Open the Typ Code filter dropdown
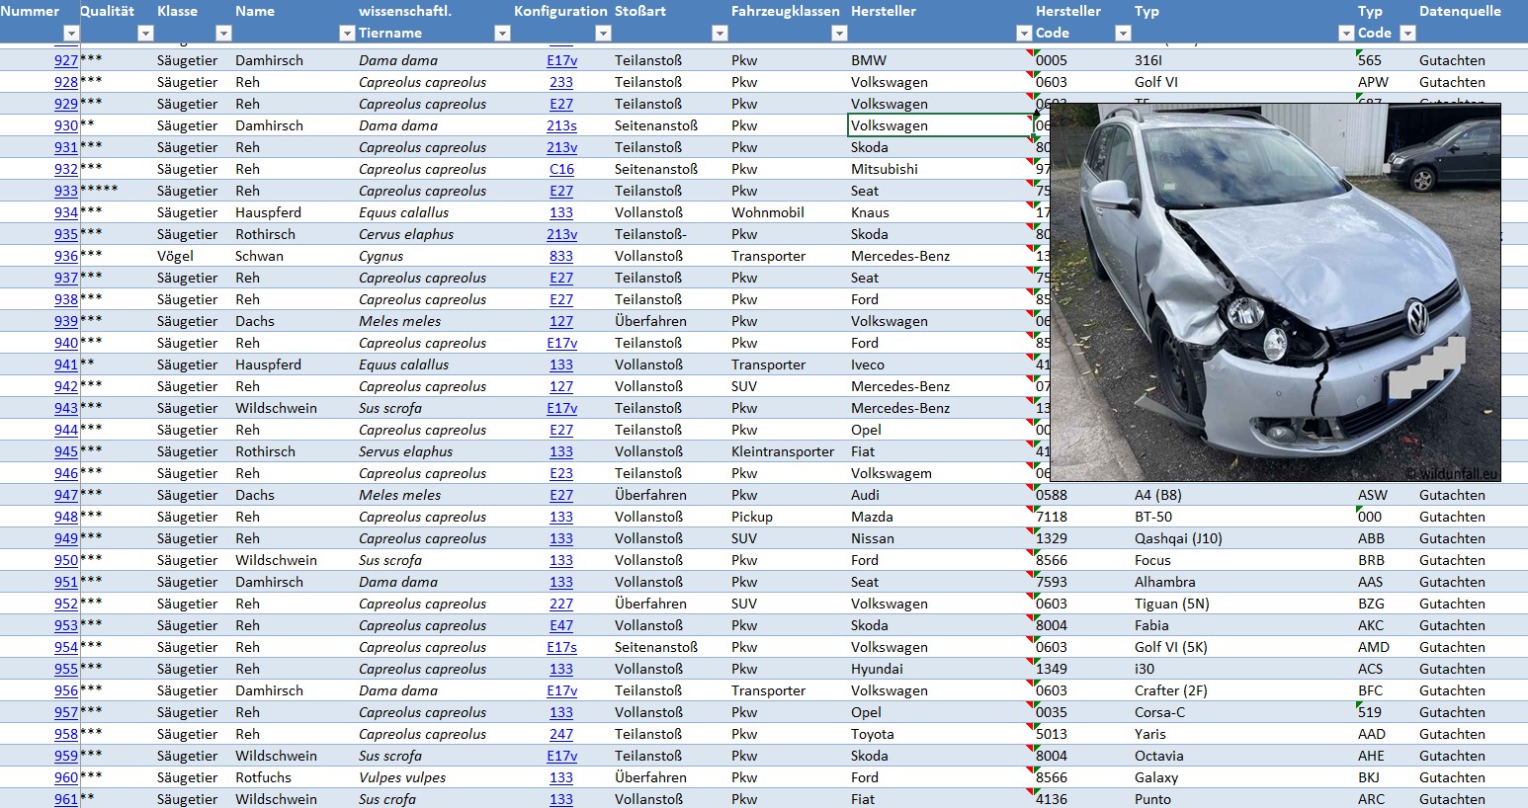Image resolution: width=1528 pixels, height=808 pixels. [1408, 34]
